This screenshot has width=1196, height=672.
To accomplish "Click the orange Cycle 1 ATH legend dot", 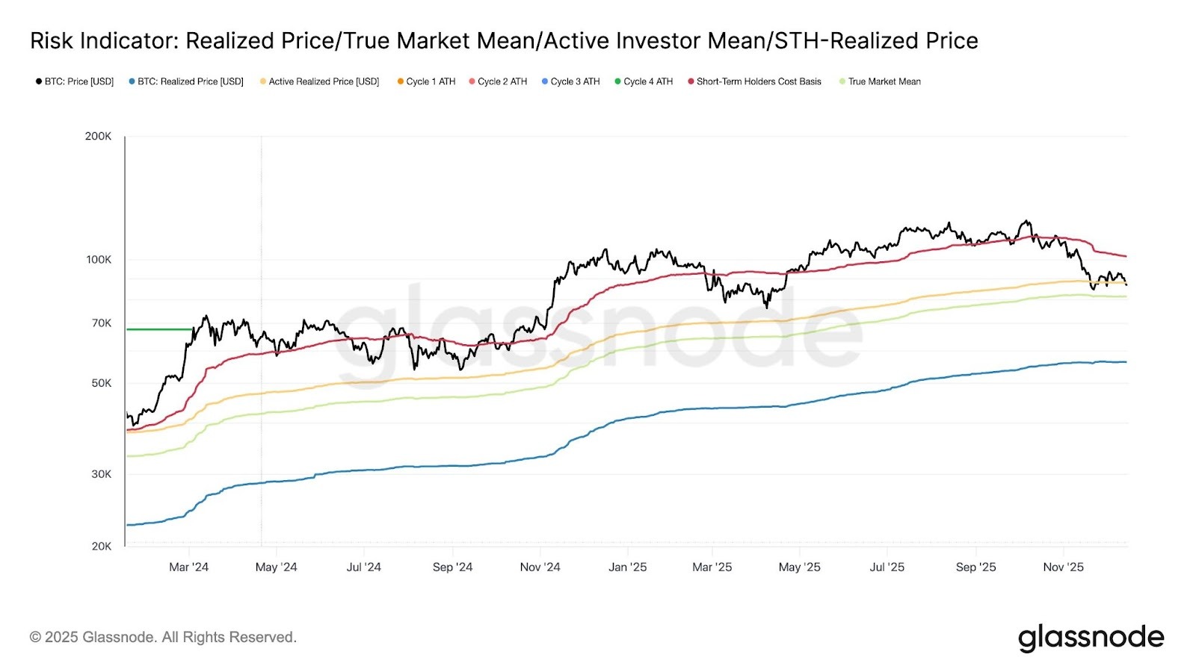I will pos(401,81).
